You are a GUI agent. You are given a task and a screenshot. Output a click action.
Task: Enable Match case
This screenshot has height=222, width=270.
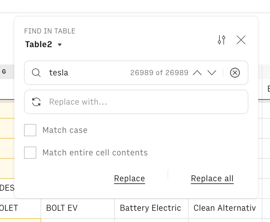point(30,130)
